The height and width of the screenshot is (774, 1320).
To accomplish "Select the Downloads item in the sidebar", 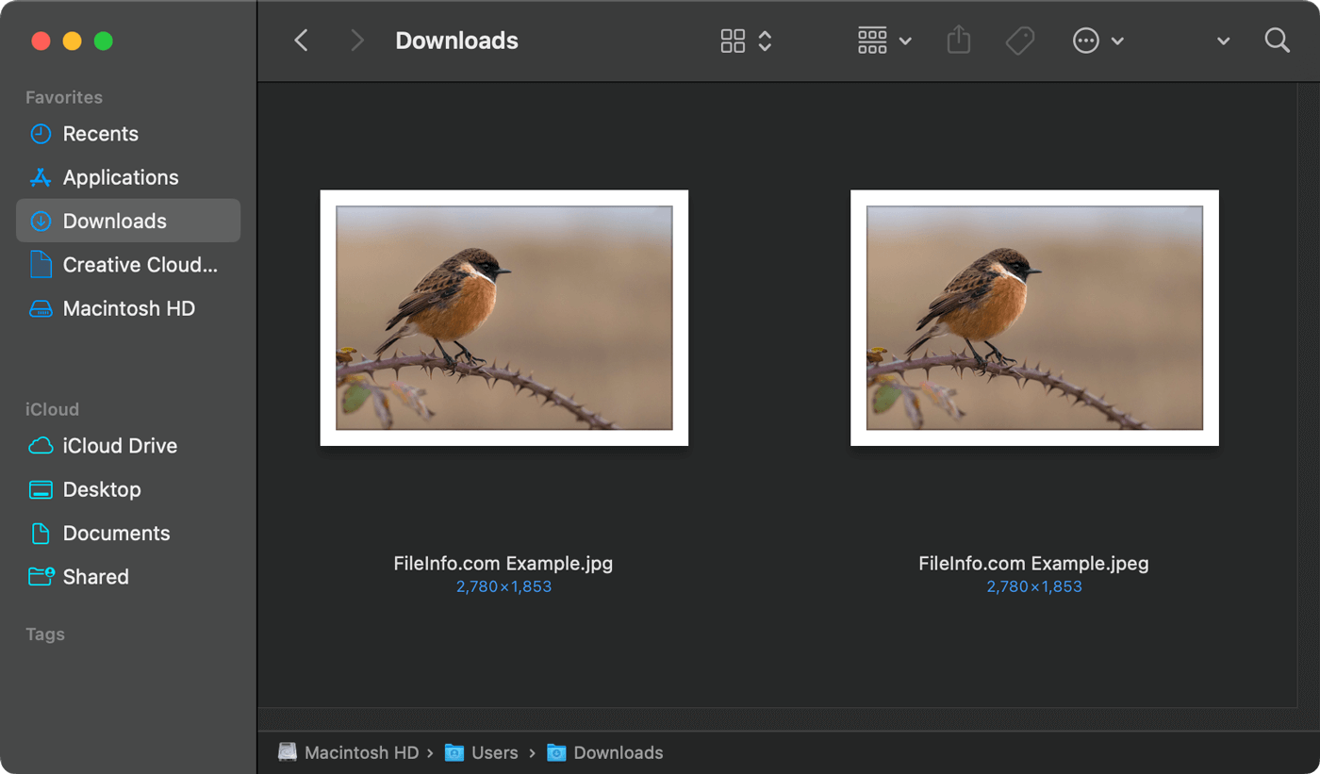I will pos(113,220).
